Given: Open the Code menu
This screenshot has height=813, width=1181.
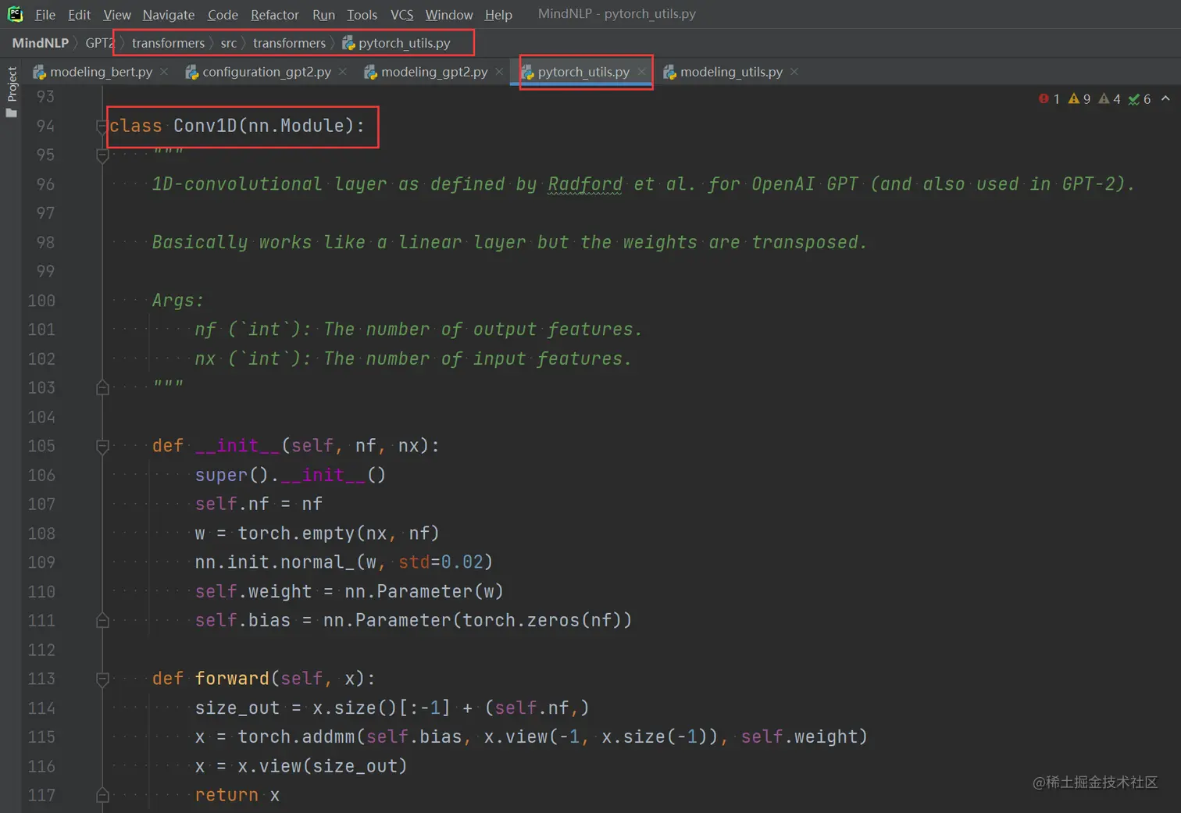Looking at the screenshot, I should tap(223, 14).
